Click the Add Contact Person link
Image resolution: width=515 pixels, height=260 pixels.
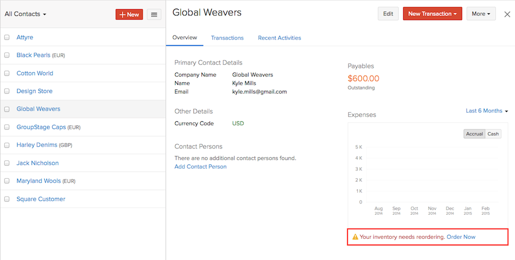(200, 166)
